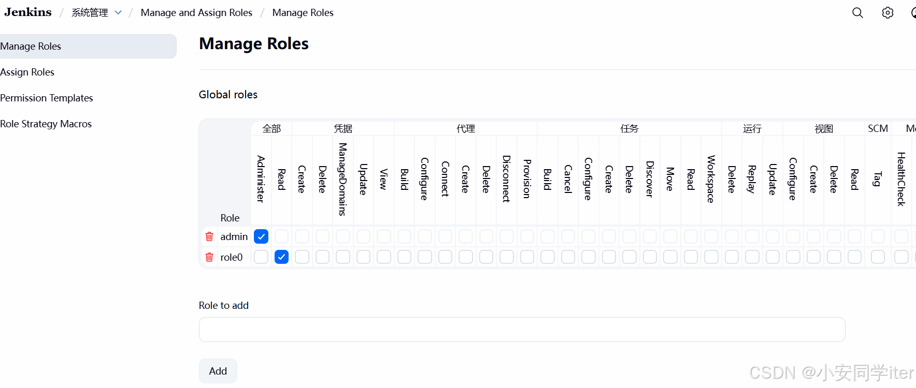Check agent Build for role0
Screen dimensions: 916x388
[x=404, y=257]
